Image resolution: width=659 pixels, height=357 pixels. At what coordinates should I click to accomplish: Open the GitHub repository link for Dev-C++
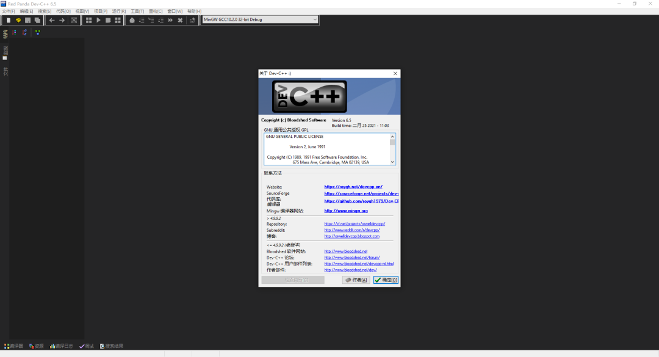tap(360, 201)
